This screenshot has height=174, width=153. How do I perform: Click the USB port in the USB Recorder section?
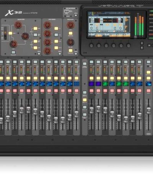point(67,11)
